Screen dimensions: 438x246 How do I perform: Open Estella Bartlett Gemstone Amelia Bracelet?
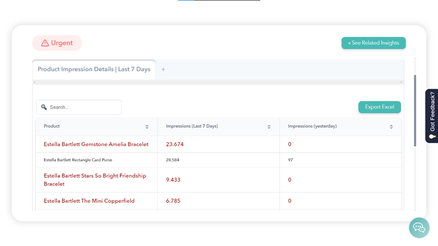96,145
